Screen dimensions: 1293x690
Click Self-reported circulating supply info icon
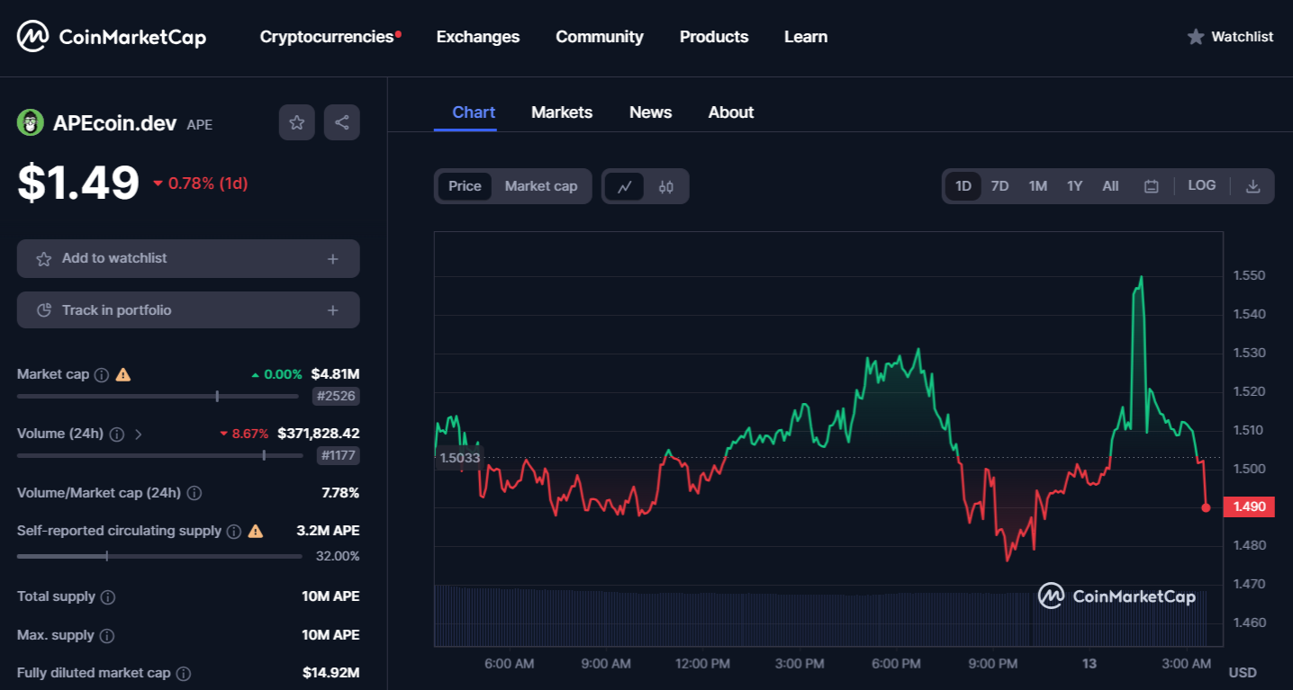[234, 532]
